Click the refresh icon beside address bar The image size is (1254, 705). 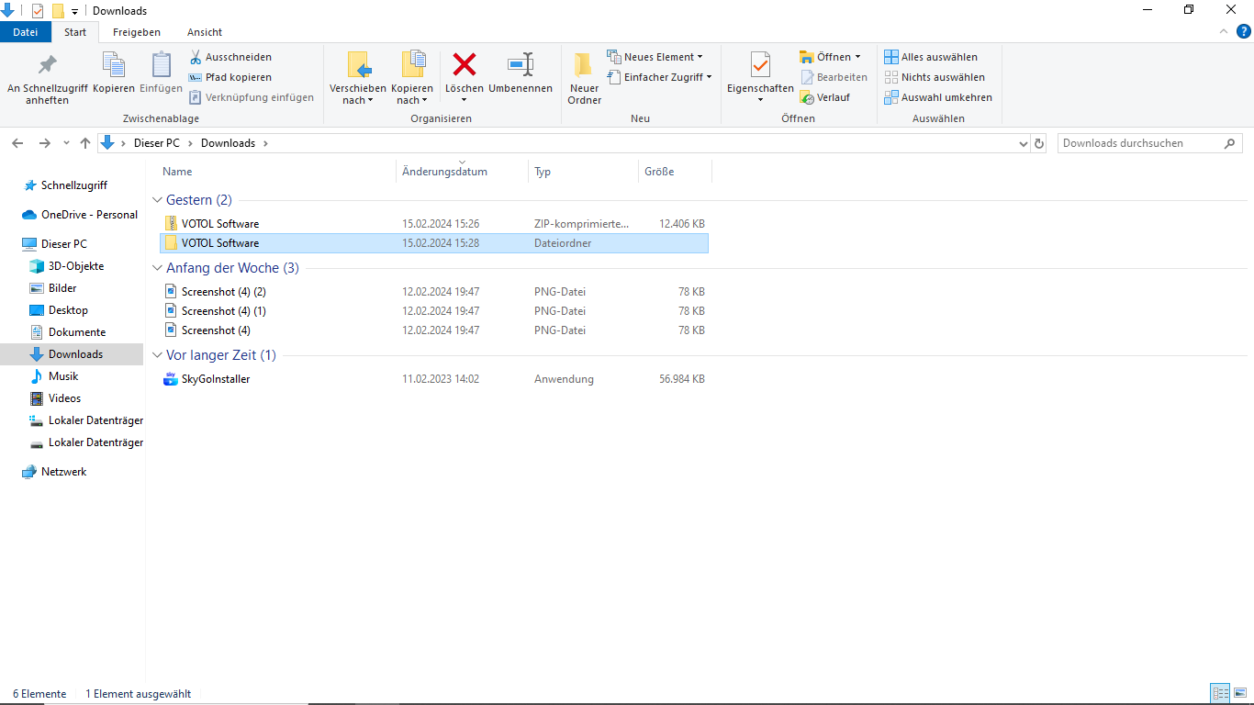point(1039,143)
